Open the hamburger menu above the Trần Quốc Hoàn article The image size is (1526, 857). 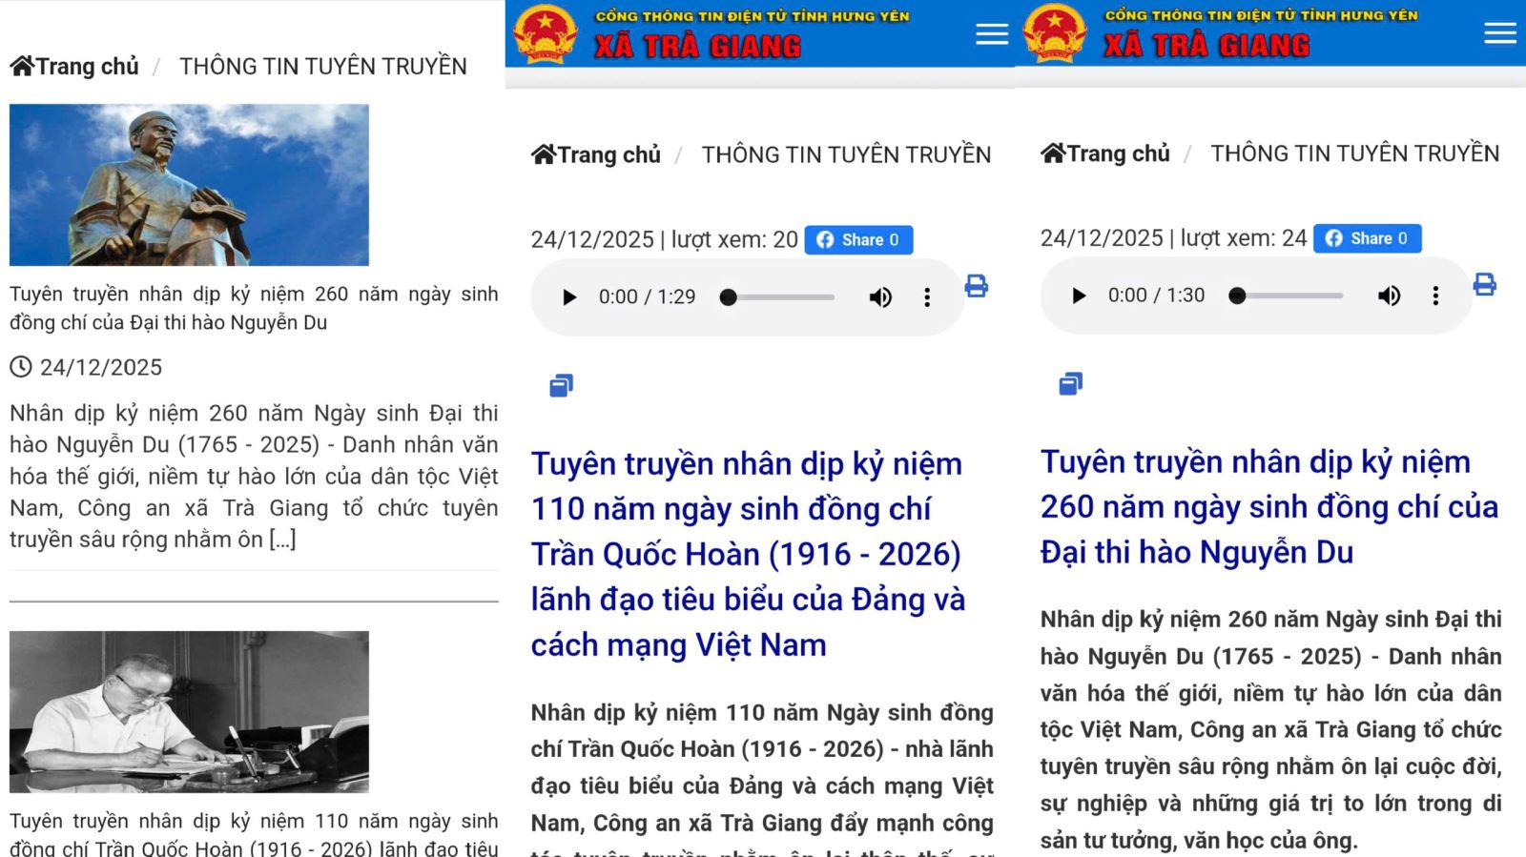[x=991, y=34]
